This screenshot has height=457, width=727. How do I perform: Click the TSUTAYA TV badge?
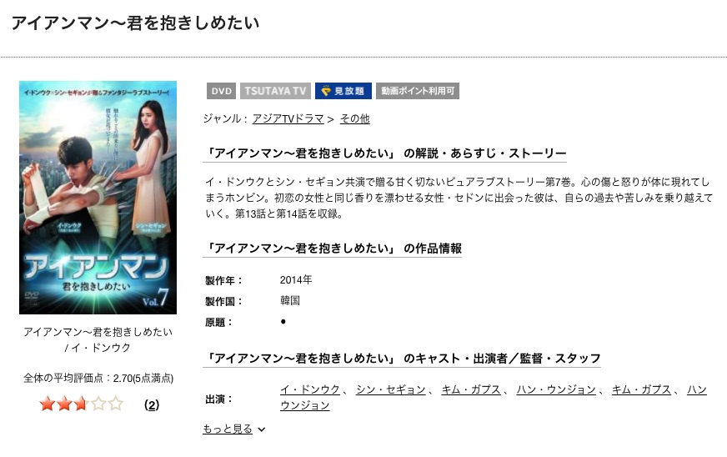[x=275, y=91]
